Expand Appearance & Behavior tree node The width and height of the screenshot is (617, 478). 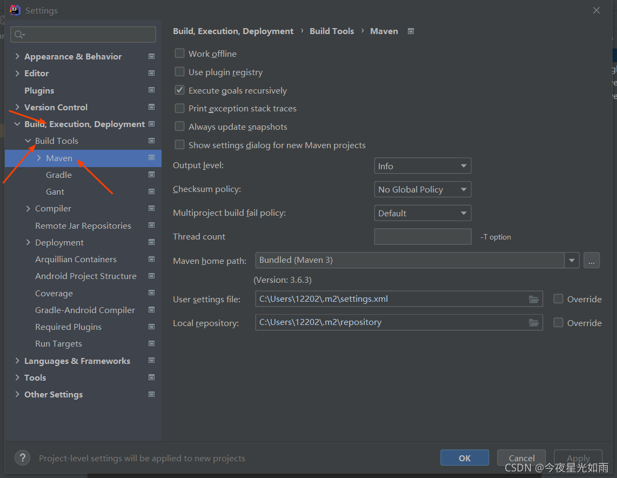click(x=17, y=56)
